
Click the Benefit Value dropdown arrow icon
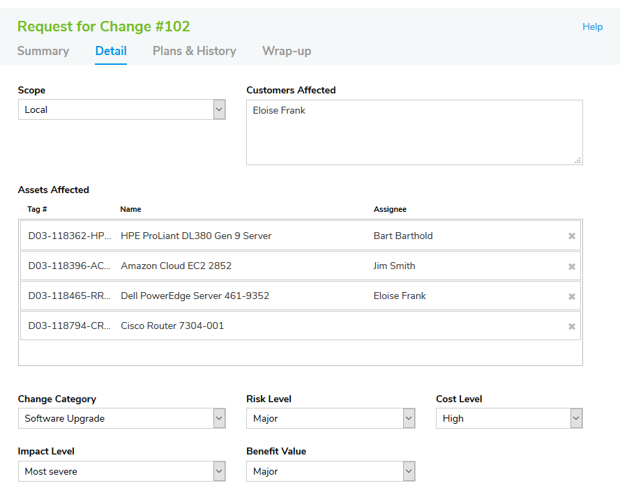click(407, 471)
